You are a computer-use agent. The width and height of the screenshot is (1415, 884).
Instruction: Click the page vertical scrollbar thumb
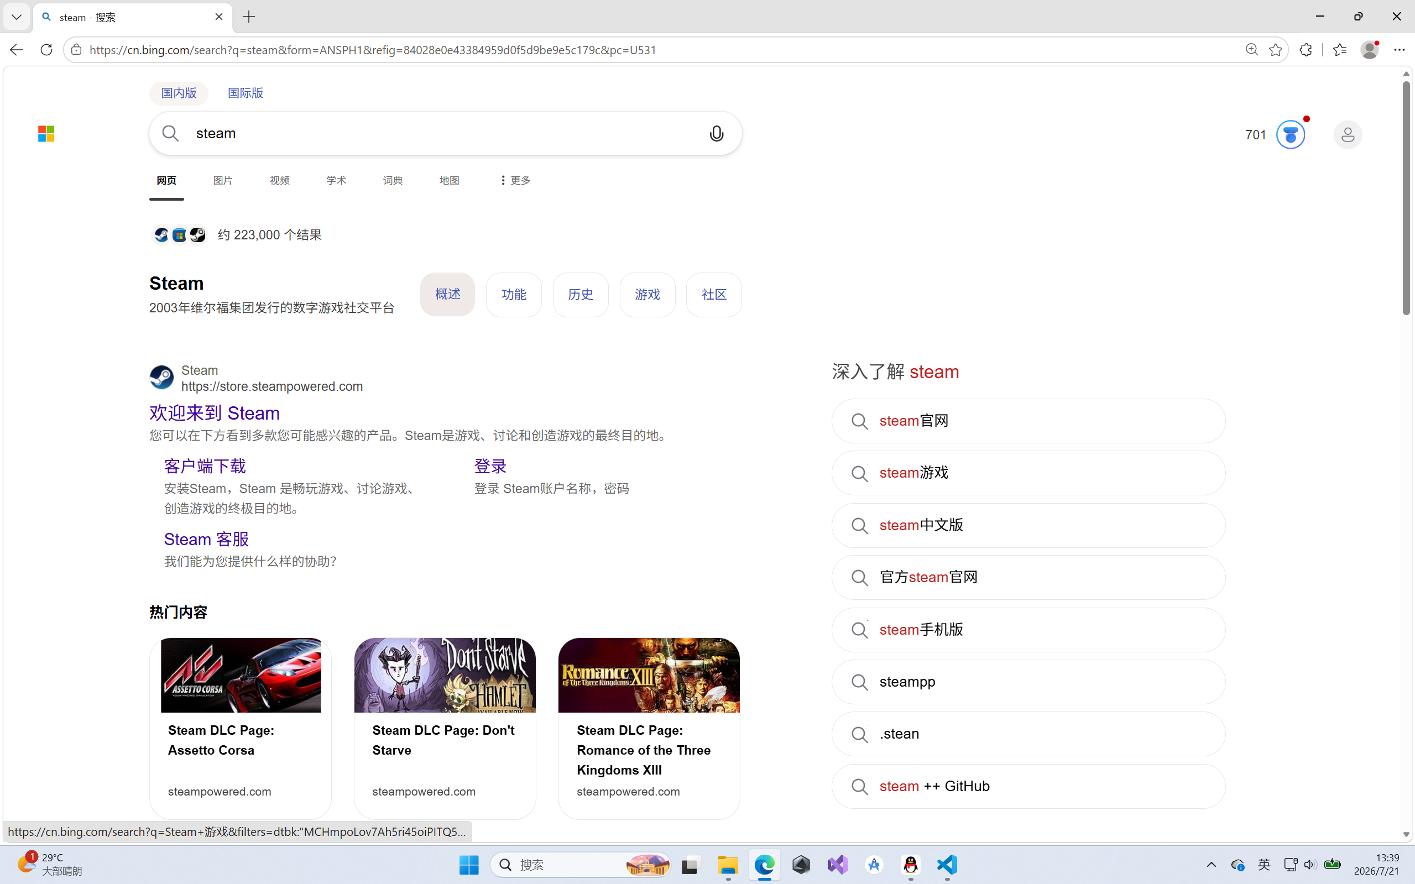point(1406,197)
